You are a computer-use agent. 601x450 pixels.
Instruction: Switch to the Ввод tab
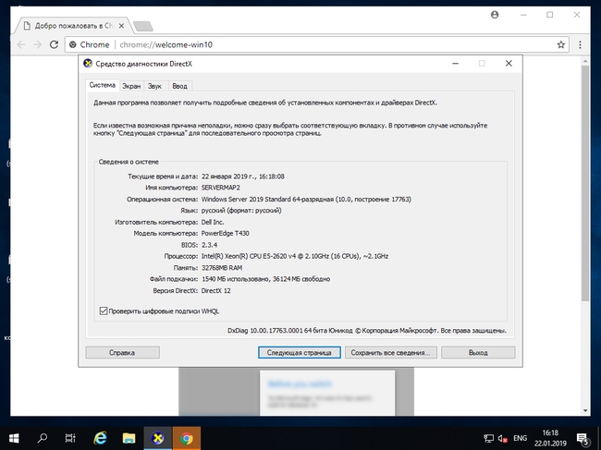179,86
